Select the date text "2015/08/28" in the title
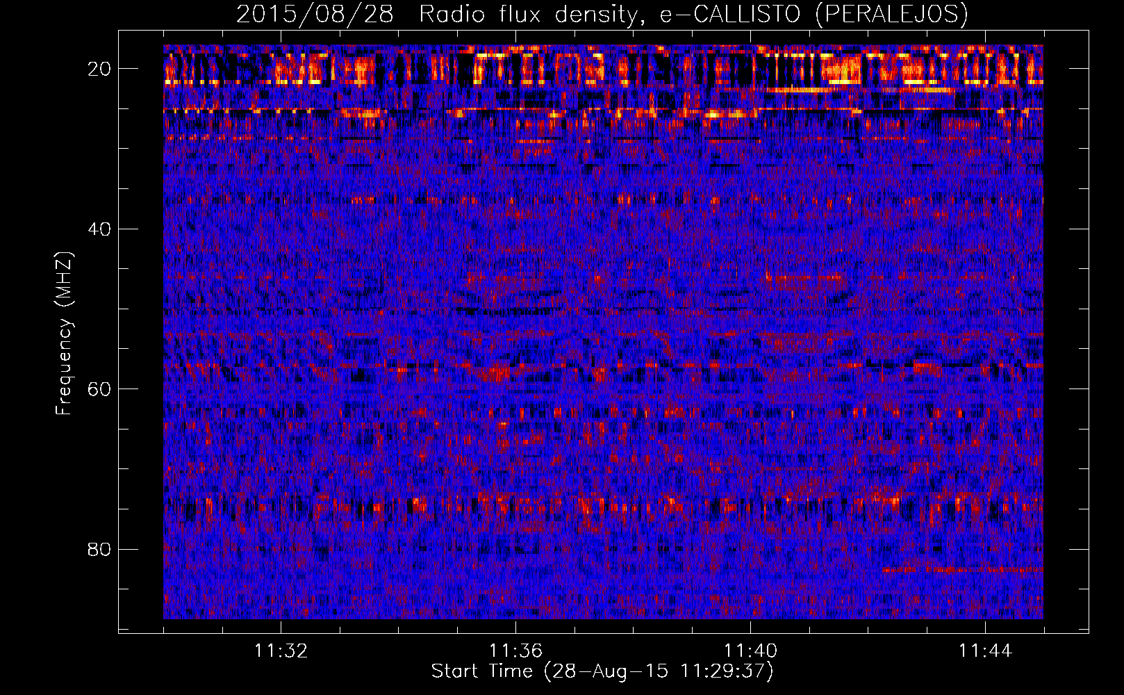This screenshot has width=1124, height=695. pos(315,14)
